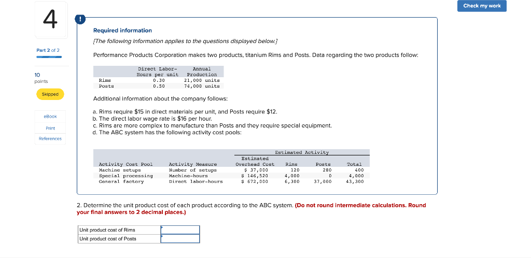This screenshot has width=531, height=258.
Task: Open the References link
Action: tap(50, 139)
